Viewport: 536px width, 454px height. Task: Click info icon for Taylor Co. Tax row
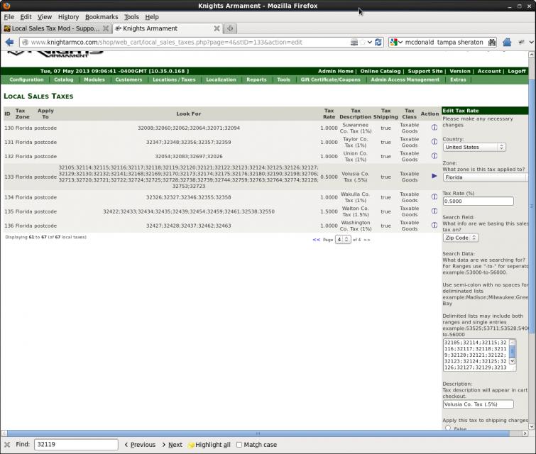pyautogui.click(x=434, y=141)
